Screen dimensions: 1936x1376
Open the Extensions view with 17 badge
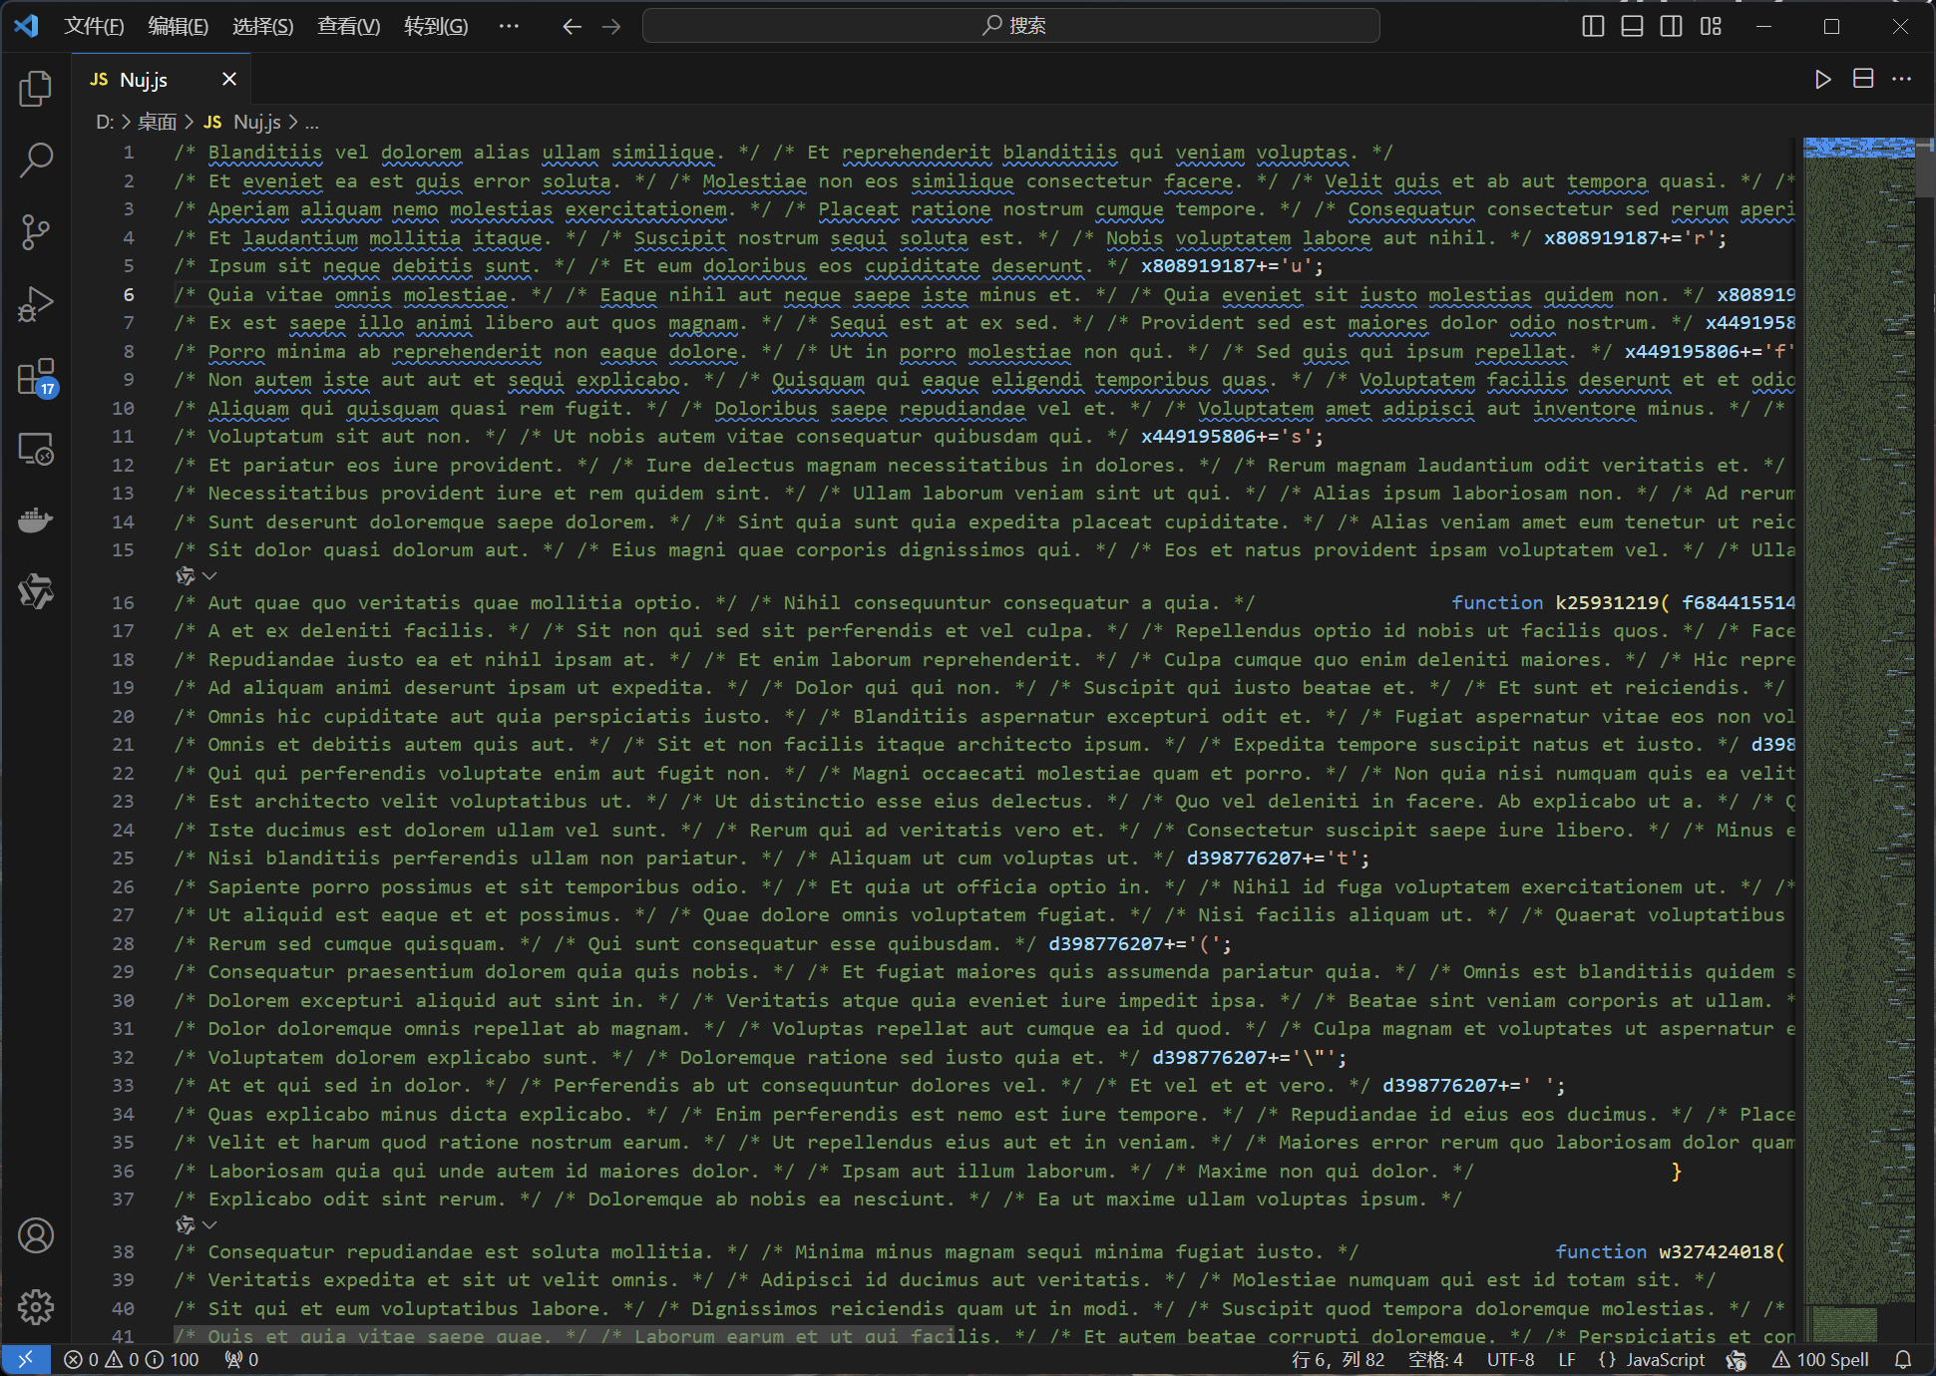[x=36, y=377]
